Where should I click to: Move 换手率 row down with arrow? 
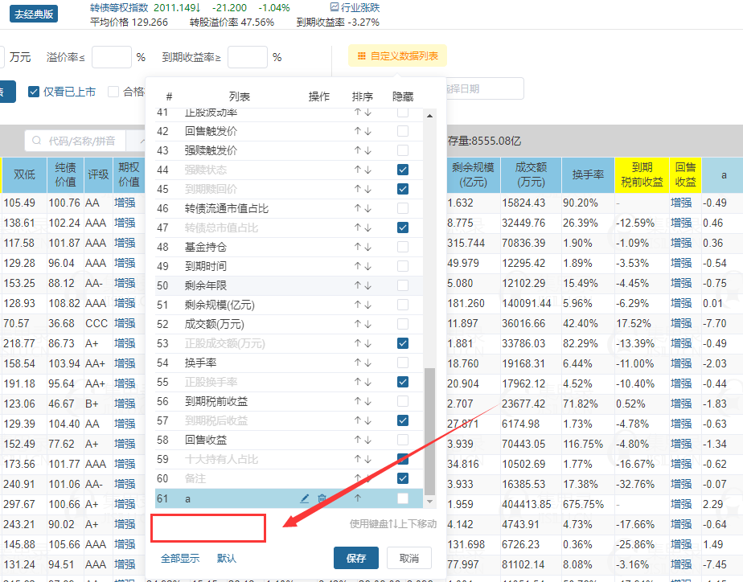coord(367,363)
